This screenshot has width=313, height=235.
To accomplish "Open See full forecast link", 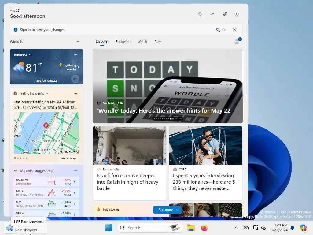I will pos(46,80).
